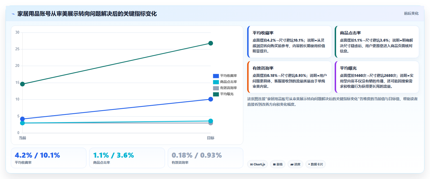Open the 1.1% / 3.6% stat card

pyautogui.click(x=127, y=158)
